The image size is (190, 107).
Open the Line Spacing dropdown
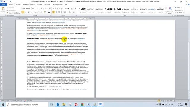tap(66, 12)
